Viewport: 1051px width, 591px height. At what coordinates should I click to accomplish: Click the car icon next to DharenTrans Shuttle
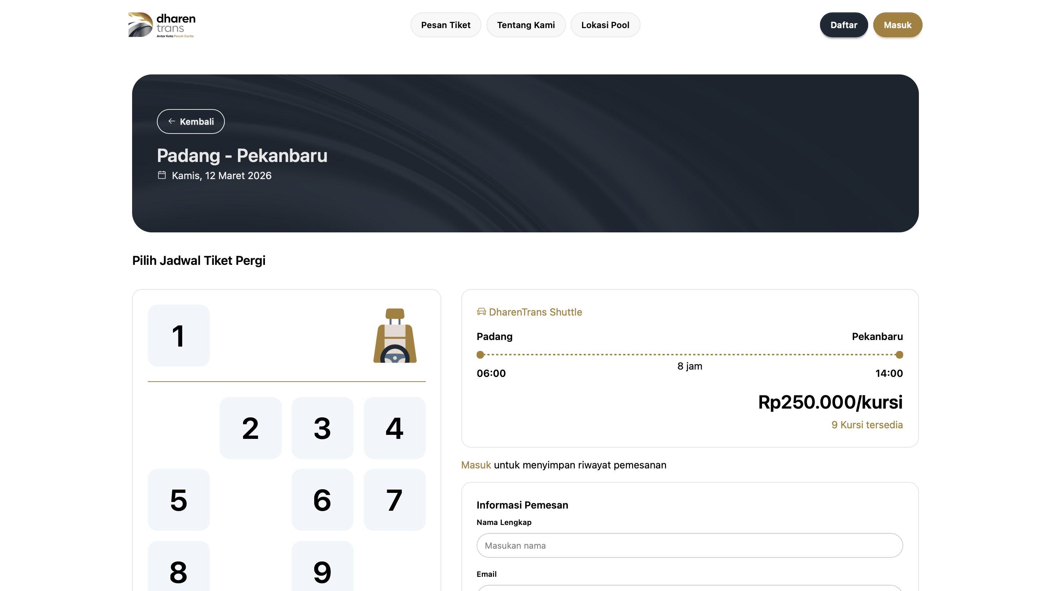[x=481, y=312]
